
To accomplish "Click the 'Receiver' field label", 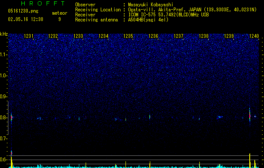I will (x=85, y=15).
